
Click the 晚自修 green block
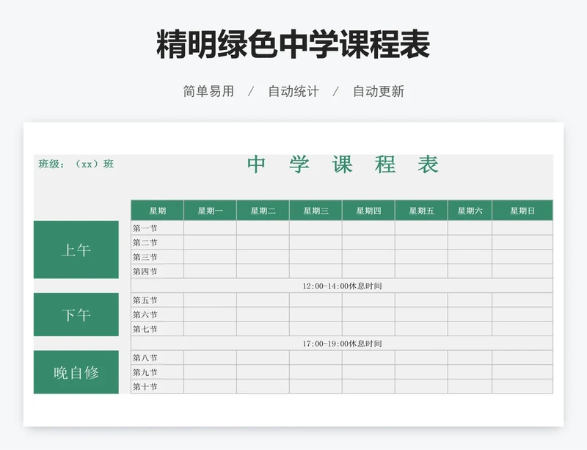pyautogui.click(x=76, y=372)
